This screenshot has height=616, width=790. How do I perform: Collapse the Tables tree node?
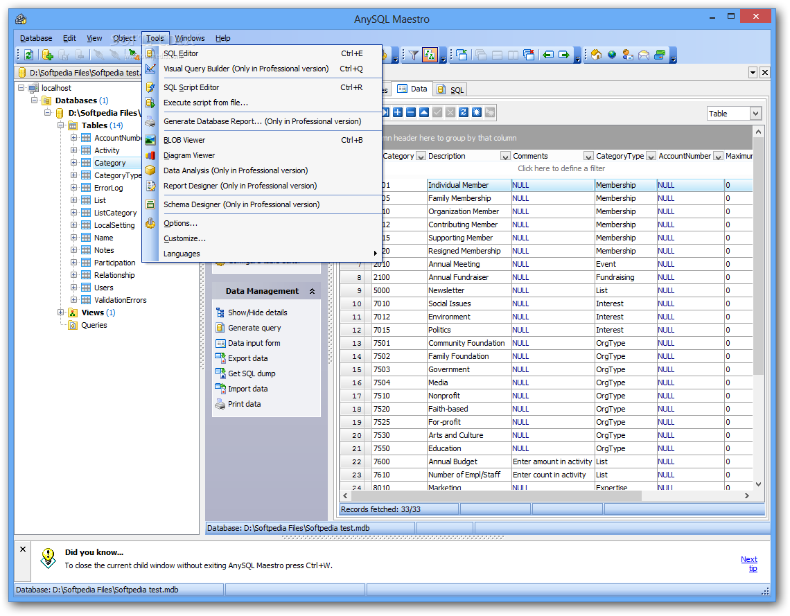pyautogui.click(x=60, y=125)
